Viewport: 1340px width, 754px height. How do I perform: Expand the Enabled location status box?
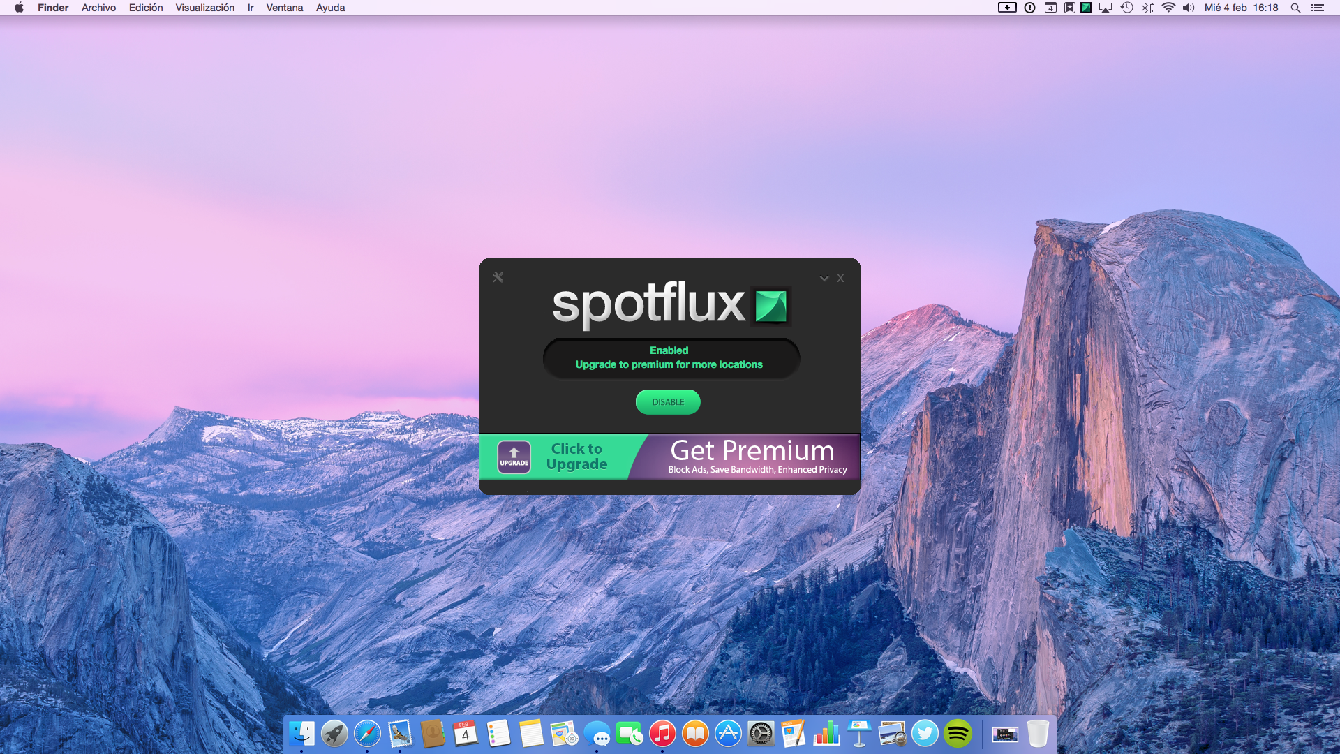pos(670,357)
